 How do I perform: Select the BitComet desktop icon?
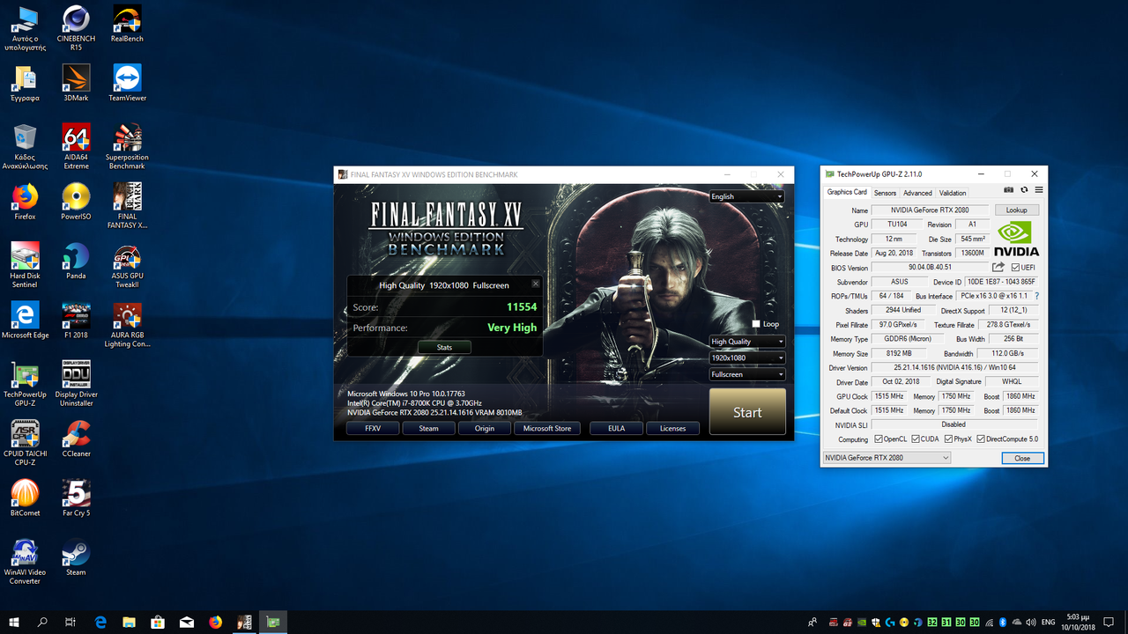(x=25, y=498)
